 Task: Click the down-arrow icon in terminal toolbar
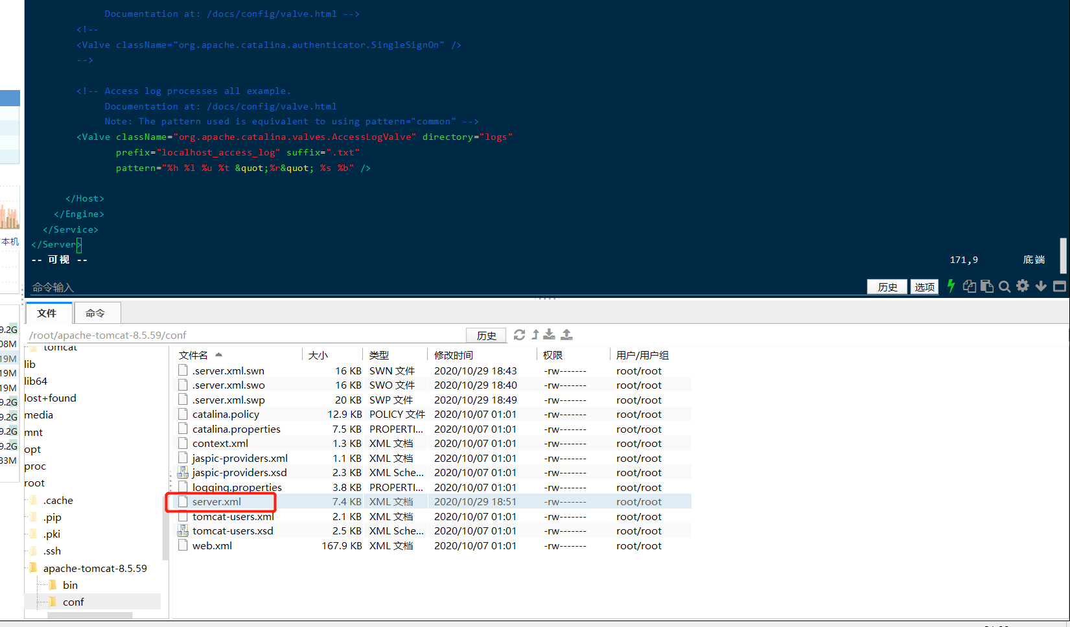pos(1041,286)
